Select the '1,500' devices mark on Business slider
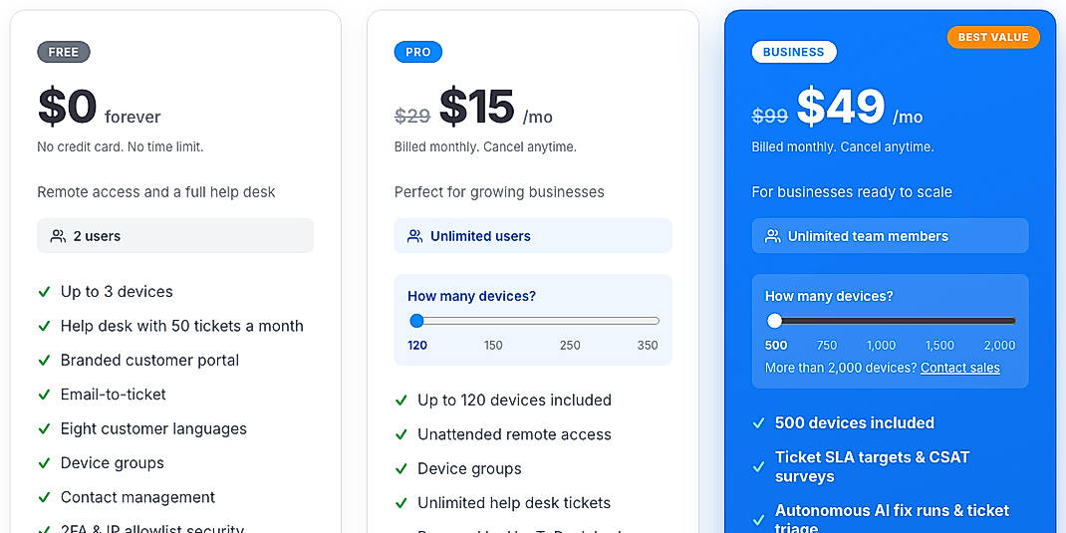The width and height of the screenshot is (1066, 533). pos(939,346)
